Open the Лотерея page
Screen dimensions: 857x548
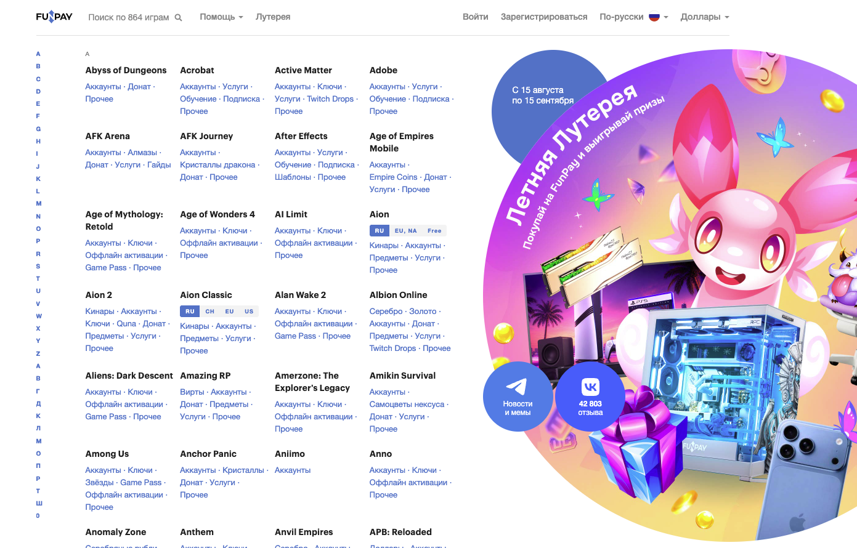[273, 17]
